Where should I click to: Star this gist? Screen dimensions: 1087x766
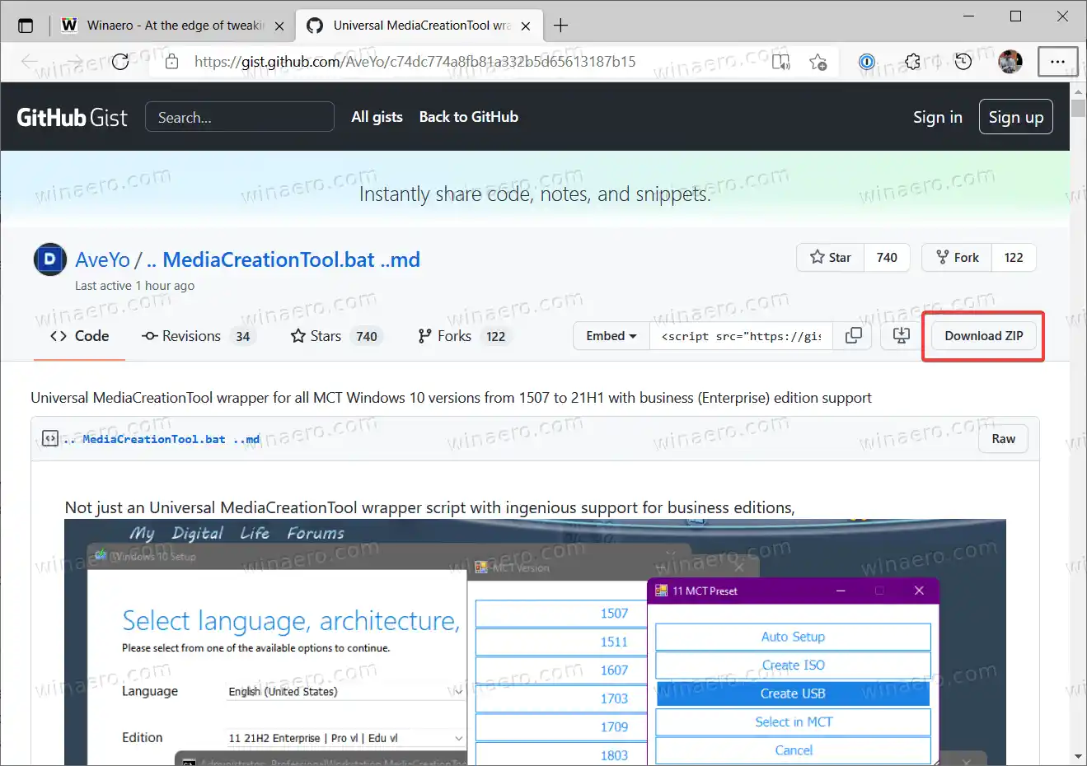831,258
